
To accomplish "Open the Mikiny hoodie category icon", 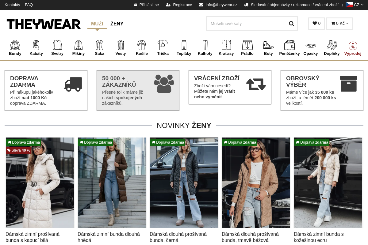I will (x=79, y=45).
